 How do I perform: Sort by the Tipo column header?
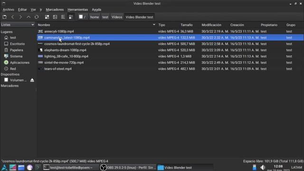tap(161, 25)
